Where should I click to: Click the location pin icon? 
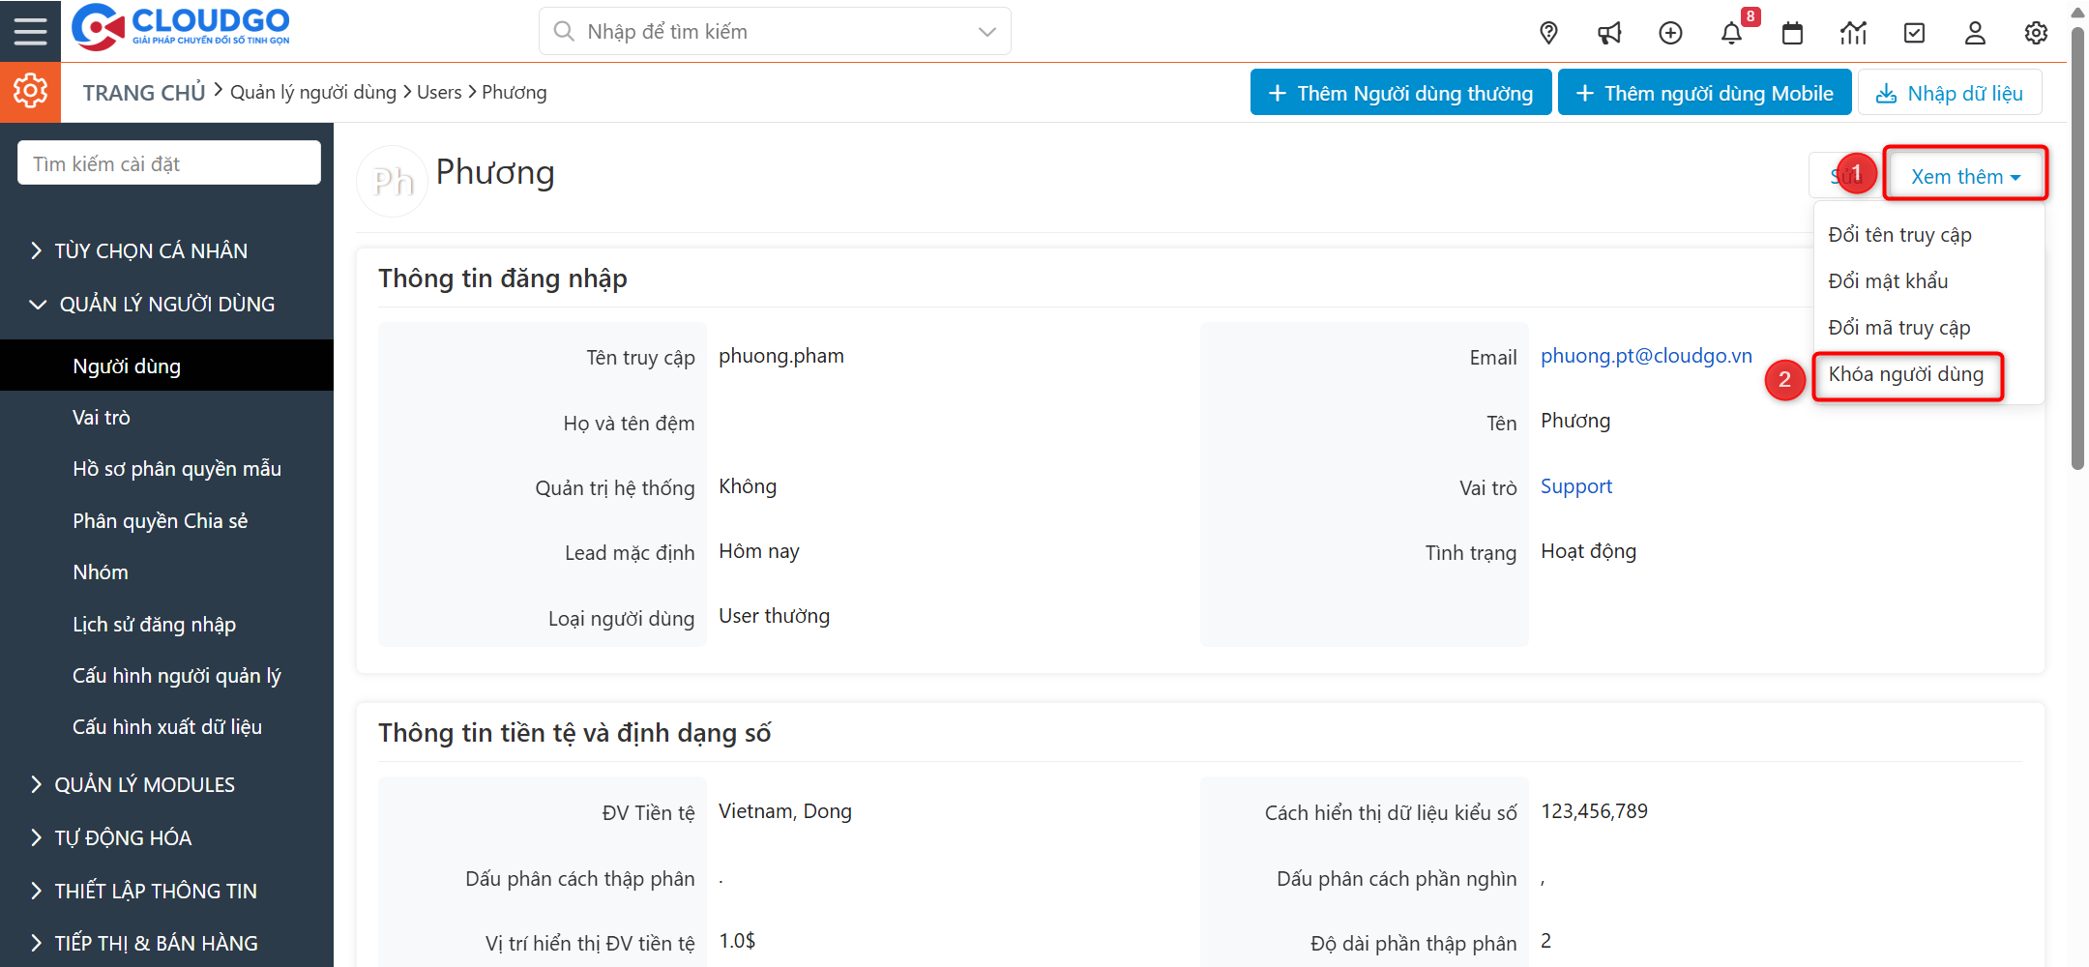[1548, 33]
